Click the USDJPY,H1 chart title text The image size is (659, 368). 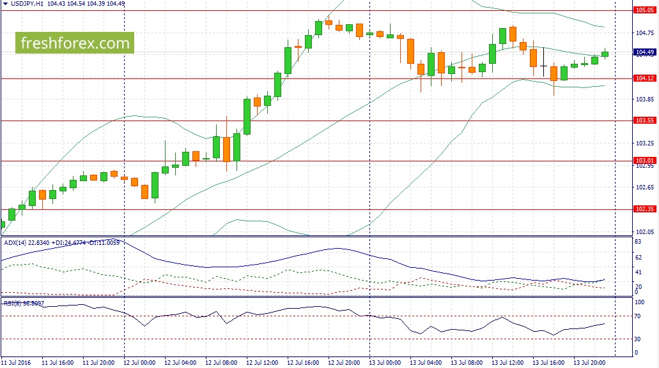tap(27, 4)
